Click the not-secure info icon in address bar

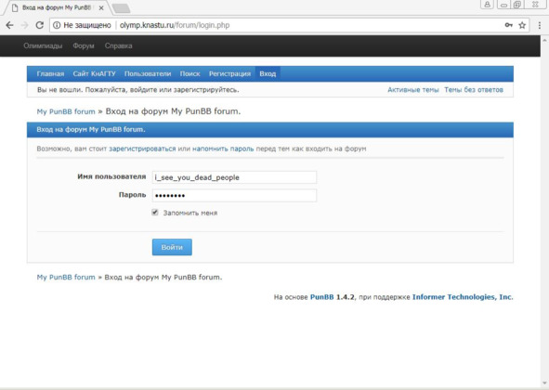(57, 25)
